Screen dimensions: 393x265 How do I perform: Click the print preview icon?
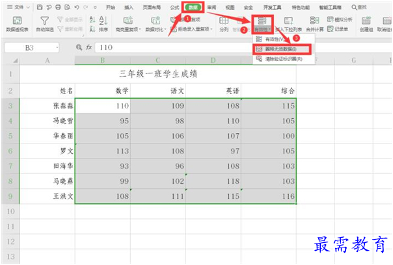pos(68,7)
